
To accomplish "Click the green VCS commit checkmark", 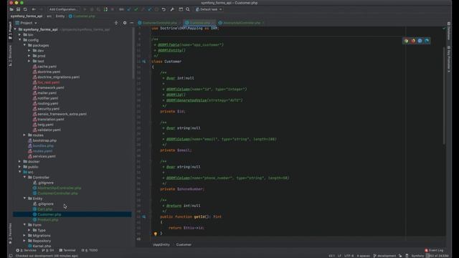I will pyautogui.click(x=136, y=9).
